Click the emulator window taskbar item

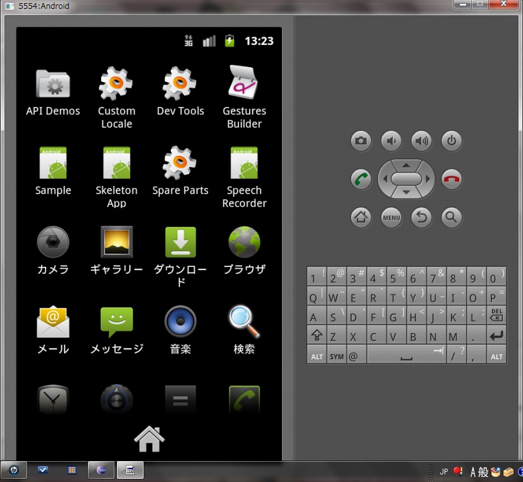pos(130,470)
